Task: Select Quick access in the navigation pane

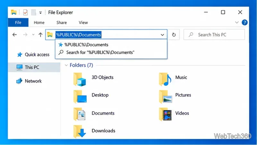Action: tap(33, 54)
